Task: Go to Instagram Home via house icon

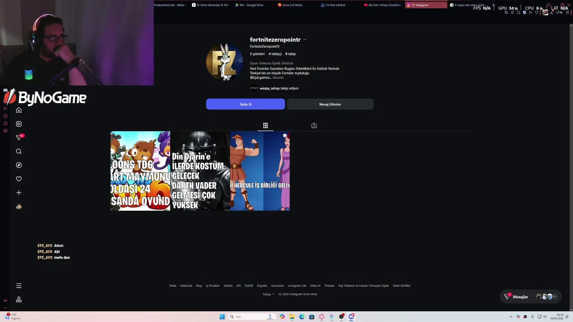Action: (19, 110)
